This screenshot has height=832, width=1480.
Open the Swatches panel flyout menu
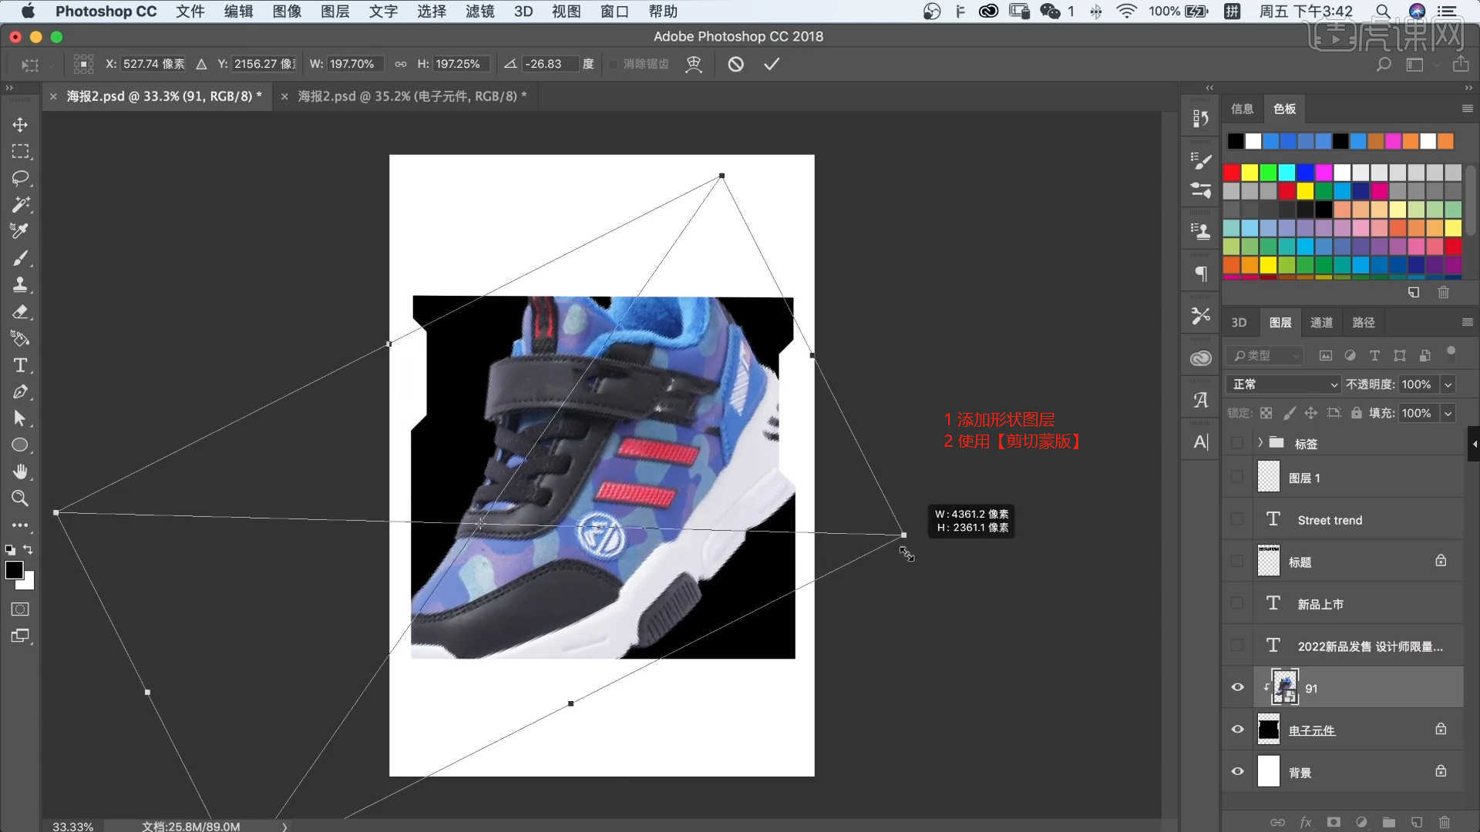tap(1467, 109)
